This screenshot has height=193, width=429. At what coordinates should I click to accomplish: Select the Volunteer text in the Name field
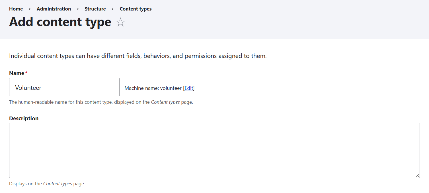coord(28,88)
